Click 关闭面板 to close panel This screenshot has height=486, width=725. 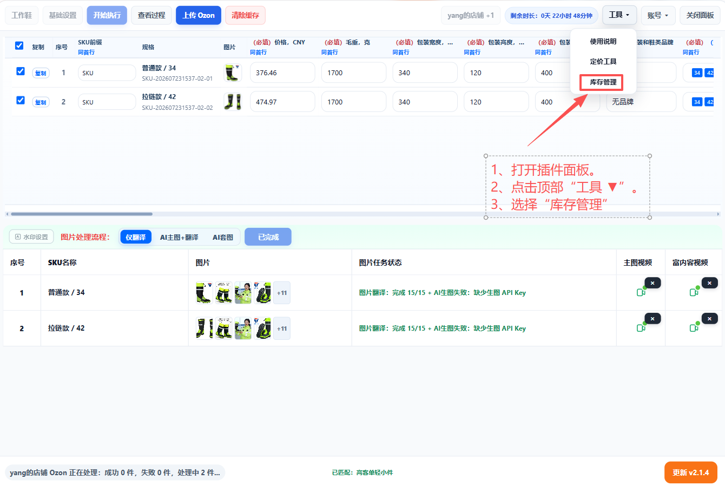click(700, 15)
